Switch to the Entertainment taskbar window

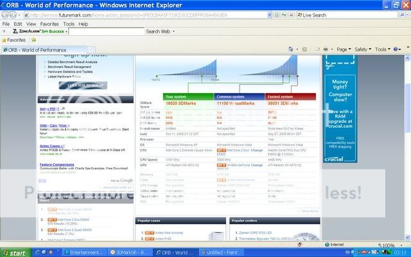(x=85, y=253)
